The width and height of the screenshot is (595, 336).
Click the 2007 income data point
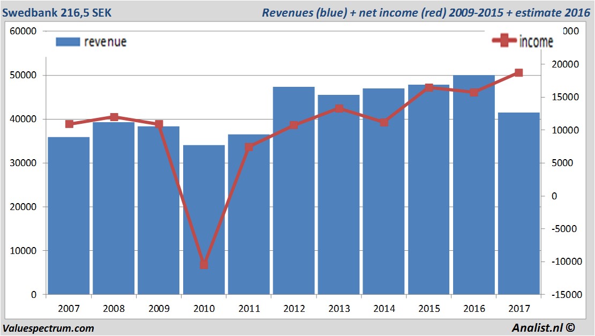70,124
